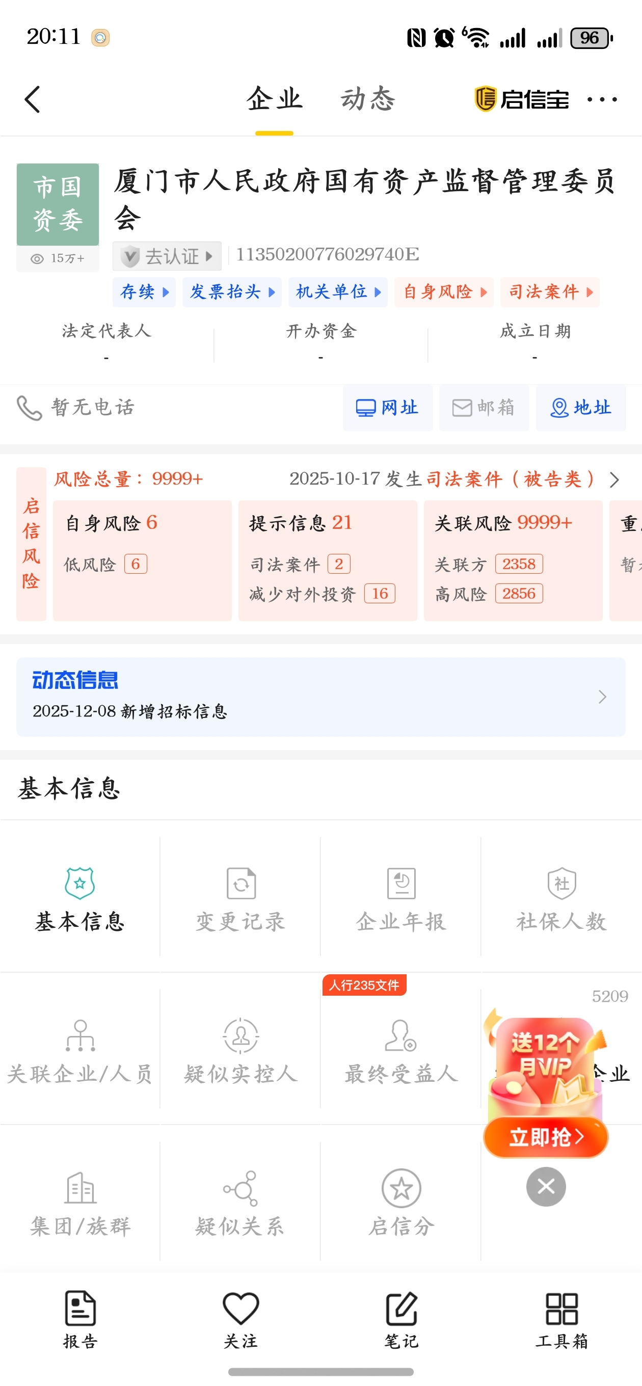This screenshot has width=642, height=1386.
Task: Tap the 15万+ views eye counter
Action: pos(58,259)
